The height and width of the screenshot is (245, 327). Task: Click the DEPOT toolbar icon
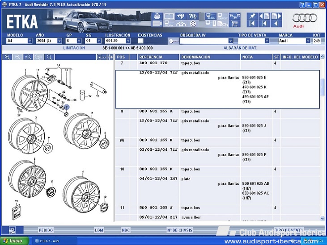pos(222,16)
